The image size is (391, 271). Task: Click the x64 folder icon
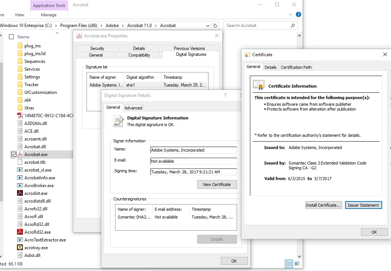tap(20, 100)
